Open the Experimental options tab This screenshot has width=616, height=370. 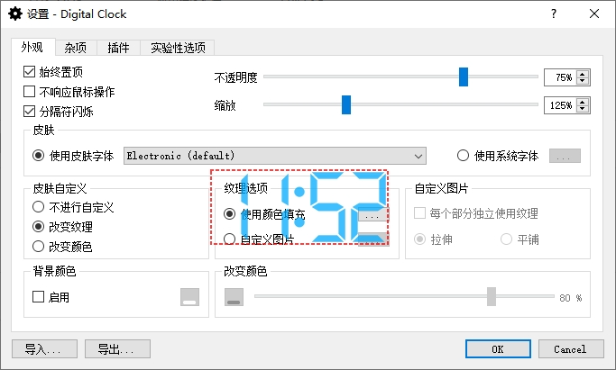[178, 48]
